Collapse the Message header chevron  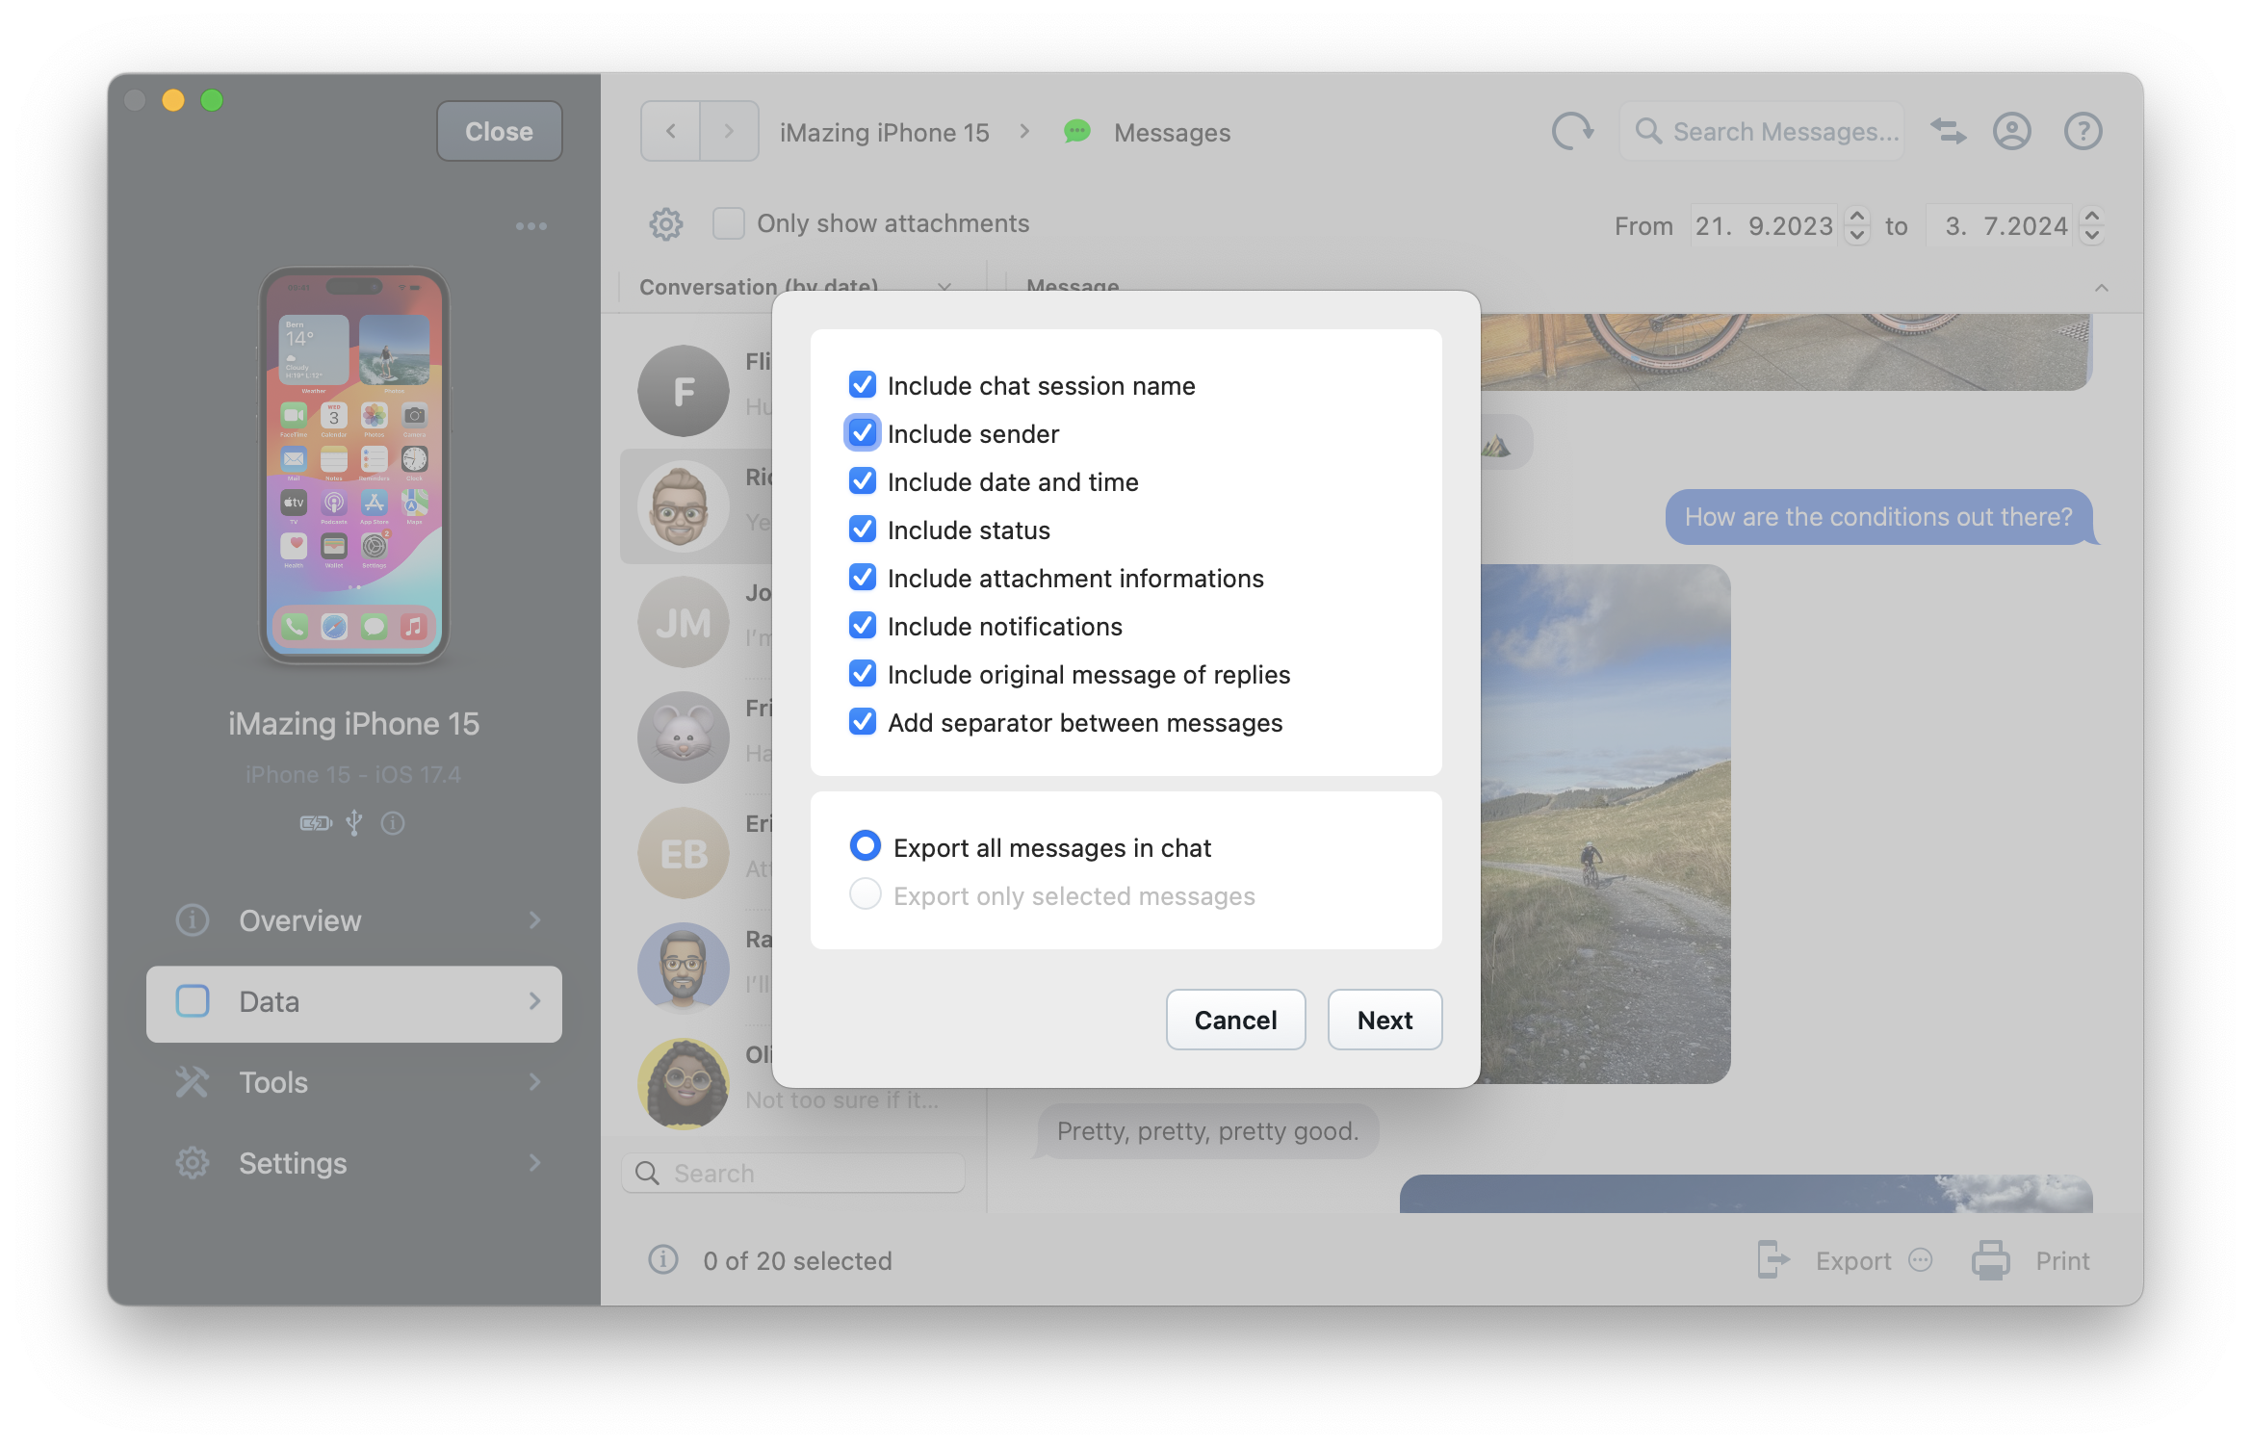click(2102, 287)
